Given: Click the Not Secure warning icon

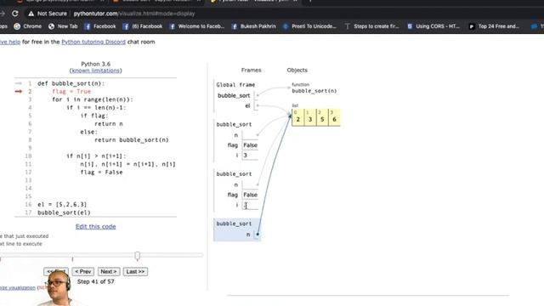Looking at the screenshot, I should pyautogui.click(x=31, y=14).
